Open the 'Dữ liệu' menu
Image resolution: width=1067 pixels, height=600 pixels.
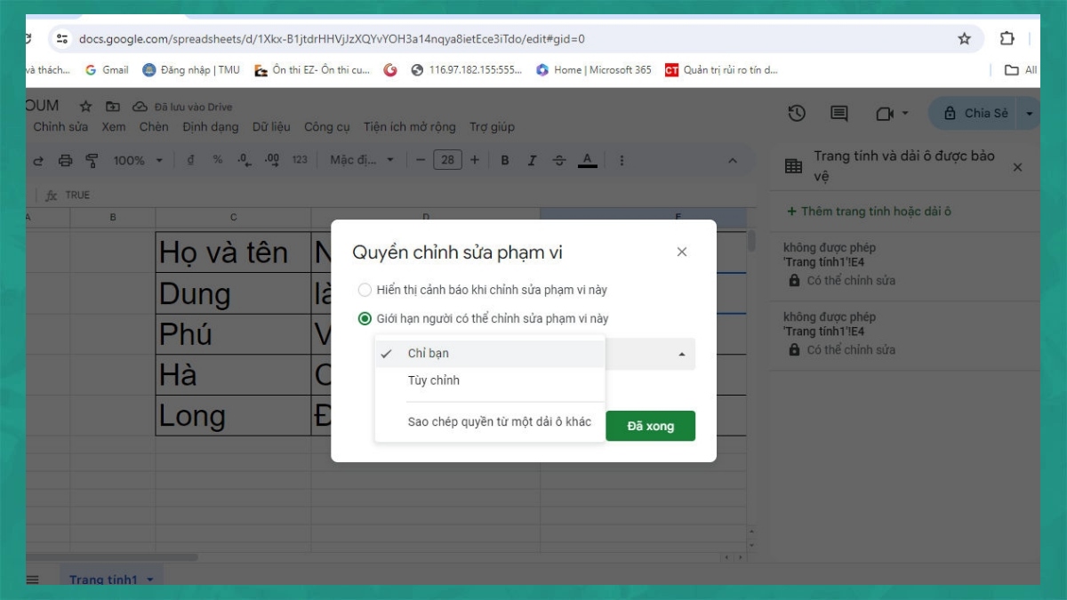[x=271, y=127]
